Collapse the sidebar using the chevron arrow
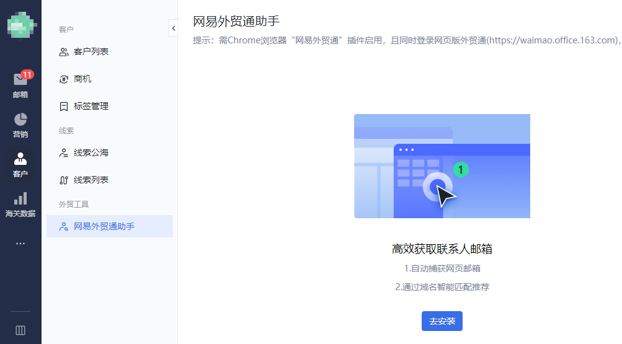 click(x=172, y=28)
